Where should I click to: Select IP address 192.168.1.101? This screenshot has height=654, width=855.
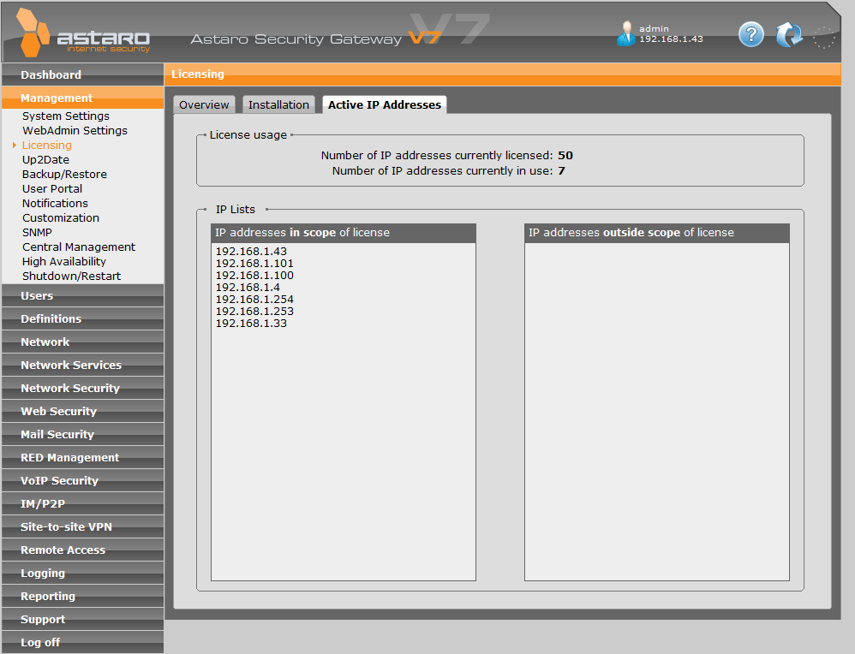click(254, 264)
